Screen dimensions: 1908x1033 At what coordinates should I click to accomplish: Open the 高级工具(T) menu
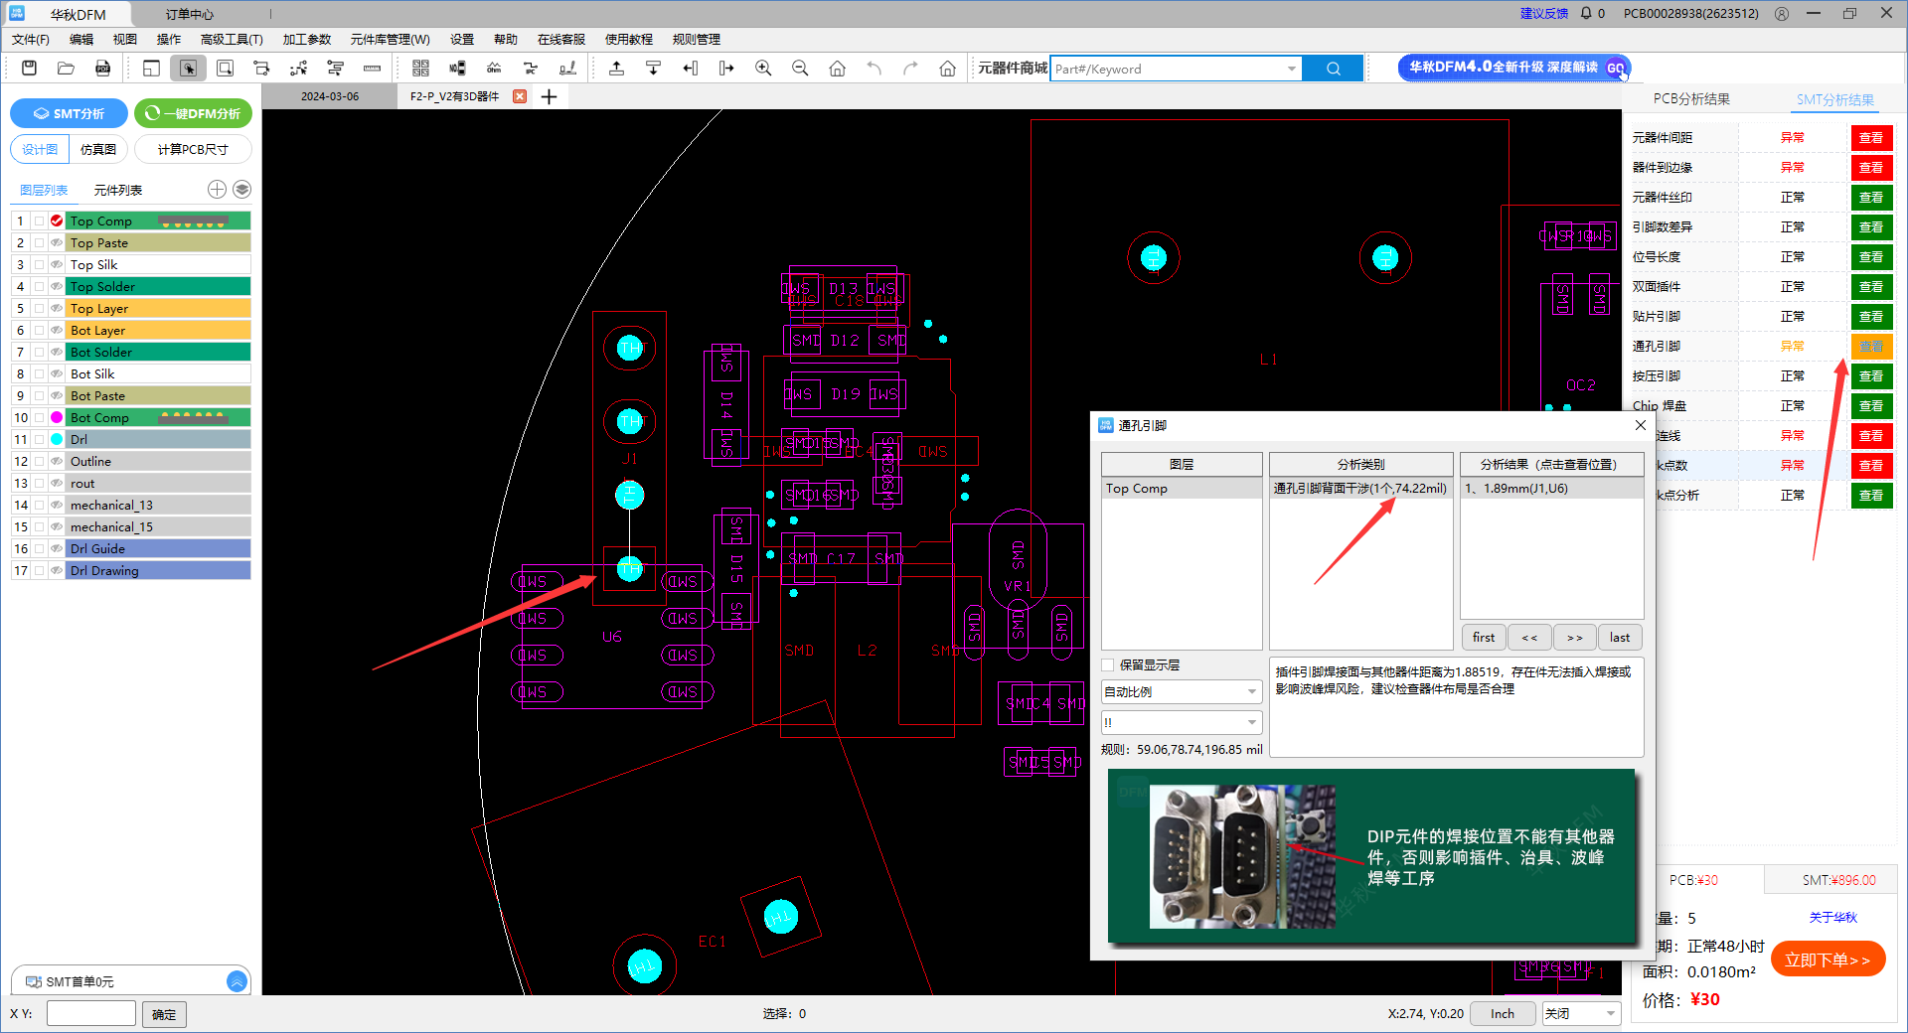tap(231, 40)
